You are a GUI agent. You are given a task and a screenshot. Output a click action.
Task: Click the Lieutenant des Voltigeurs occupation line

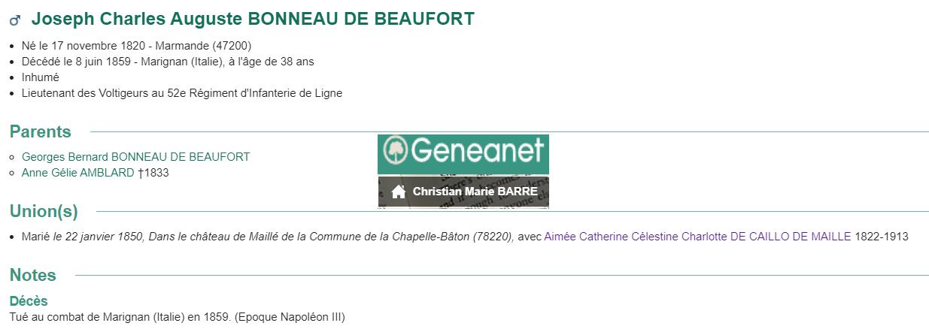tap(182, 93)
